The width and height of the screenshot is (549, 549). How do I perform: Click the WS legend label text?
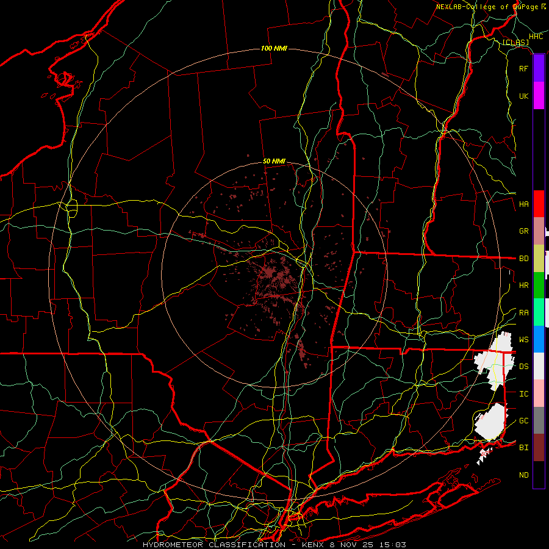point(523,340)
